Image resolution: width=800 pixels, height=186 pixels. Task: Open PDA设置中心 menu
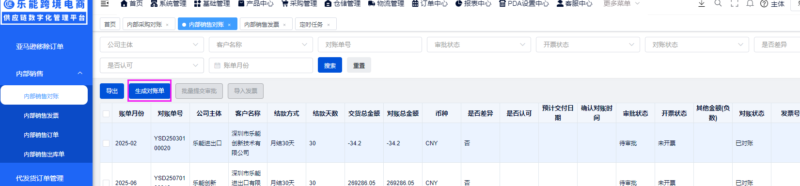(524, 3)
